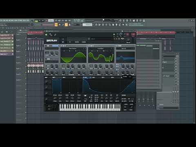Select the ENV 1 tab

pos(54,78)
